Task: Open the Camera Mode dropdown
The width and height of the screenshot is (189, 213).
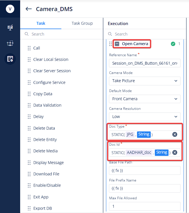Action: coord(145,81)
